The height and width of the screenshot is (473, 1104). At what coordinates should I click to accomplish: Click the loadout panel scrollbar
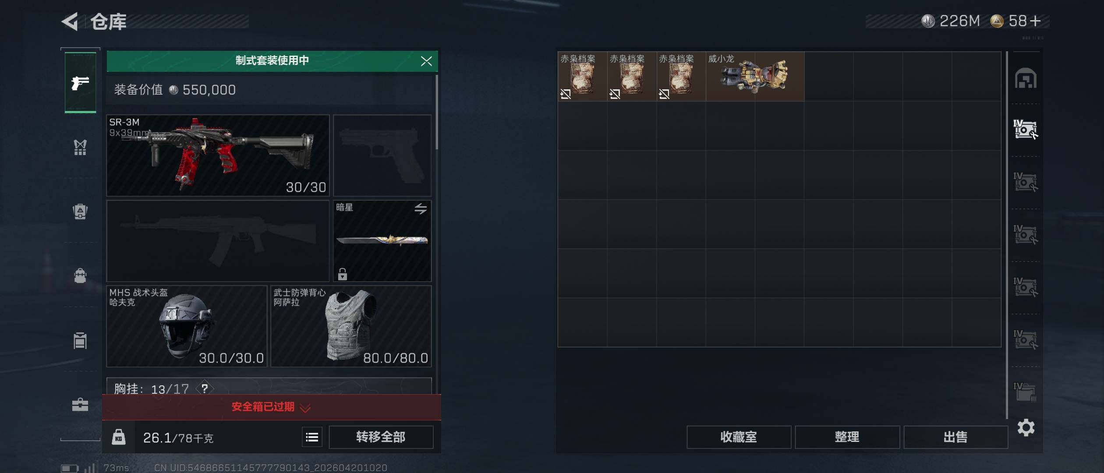pyautogui.click(x=436, y=112)
